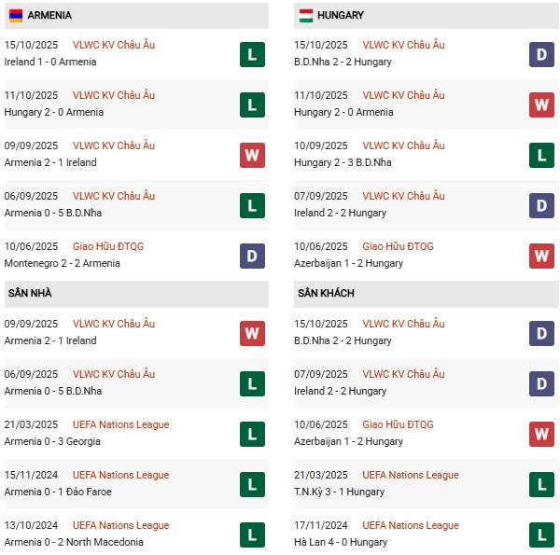Click the ARMENIA team title

coord(49,16)
